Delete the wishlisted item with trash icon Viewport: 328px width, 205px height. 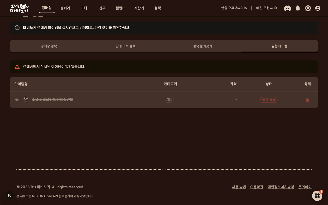coord(307,100)
